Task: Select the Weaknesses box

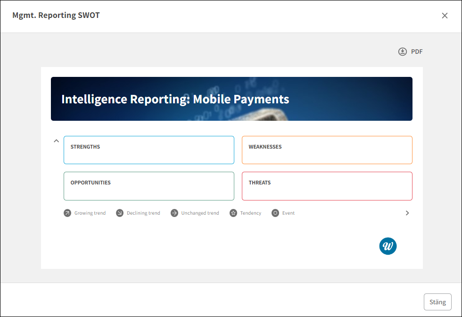Action: [327, 150]
